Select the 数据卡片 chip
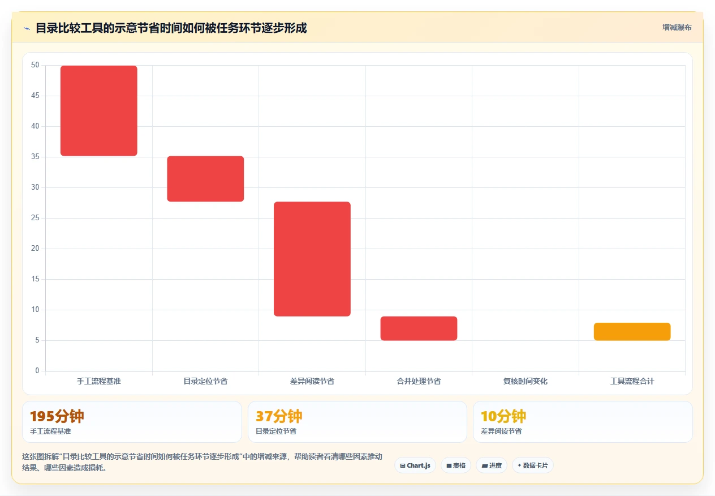715x496 pixels. [533, 465]
